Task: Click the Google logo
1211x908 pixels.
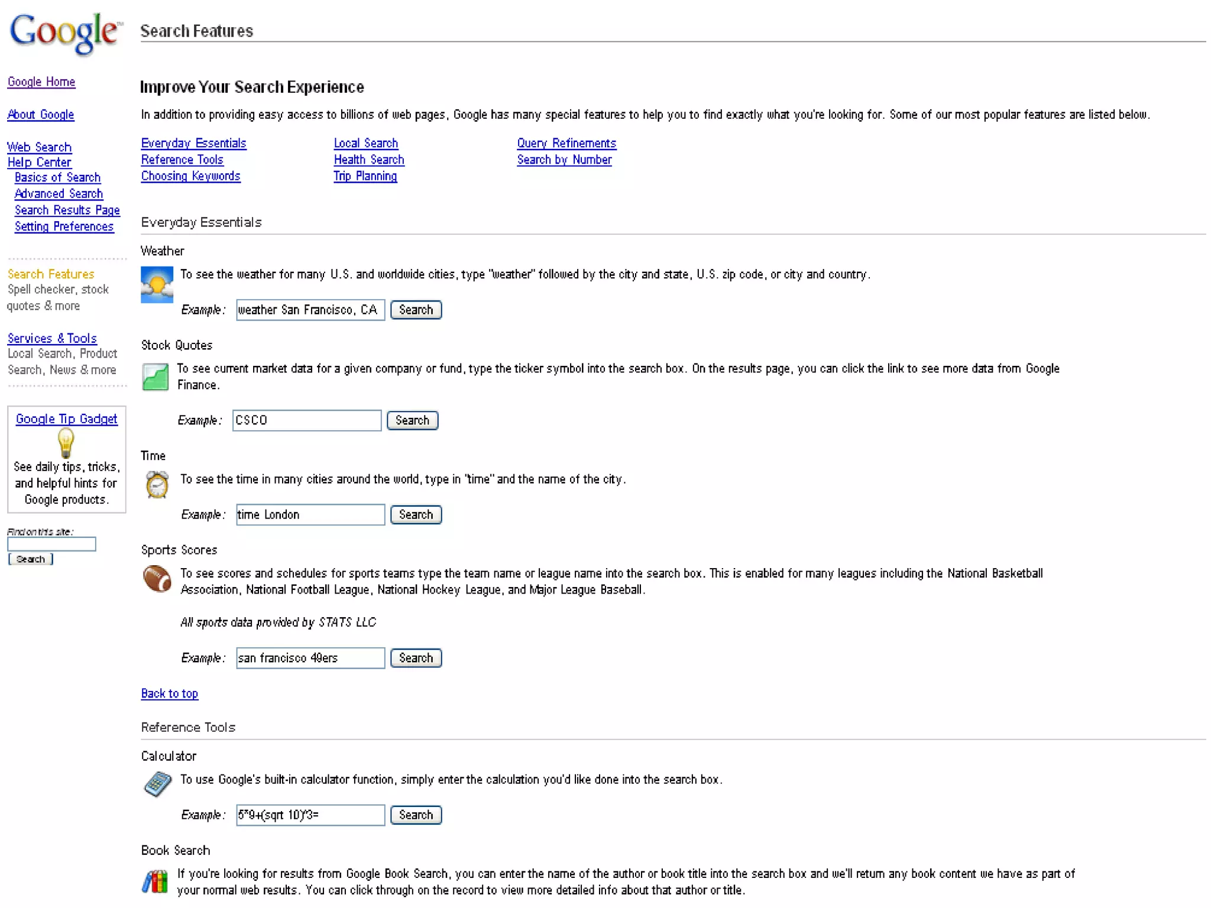Action: pyautogui.click(x=65, y=34)
